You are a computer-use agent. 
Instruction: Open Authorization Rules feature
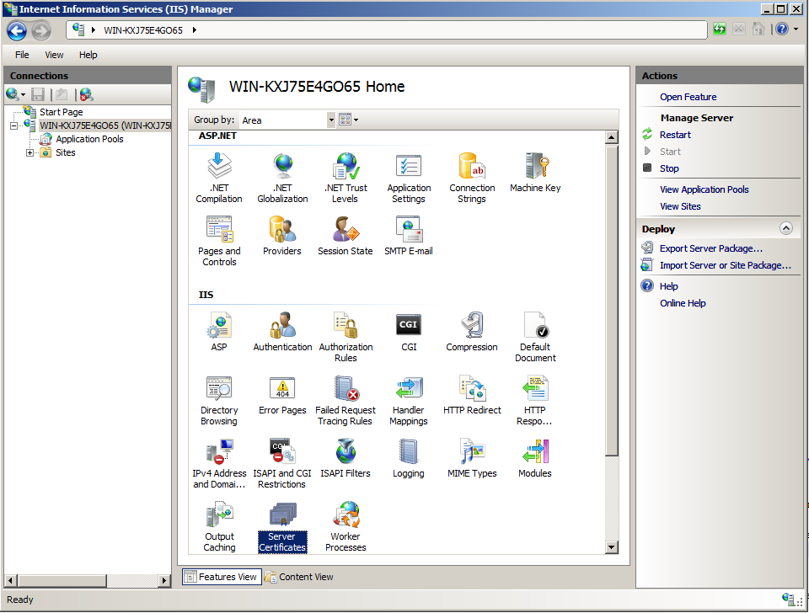click(346, 337)
